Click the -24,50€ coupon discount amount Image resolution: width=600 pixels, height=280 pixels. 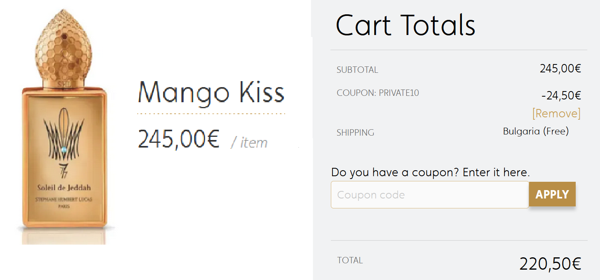[561, 95]
